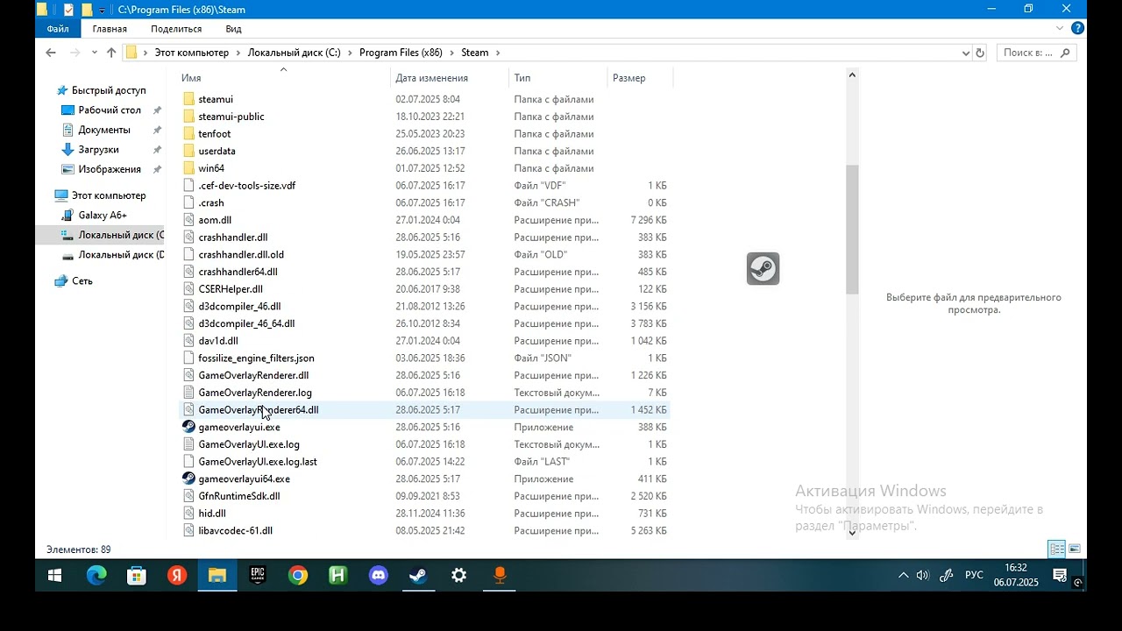Image resolution: width=1122 pixels, height=631 pixels.
Task: Open the Steam icon in taskbar
Action: [419, 576]
